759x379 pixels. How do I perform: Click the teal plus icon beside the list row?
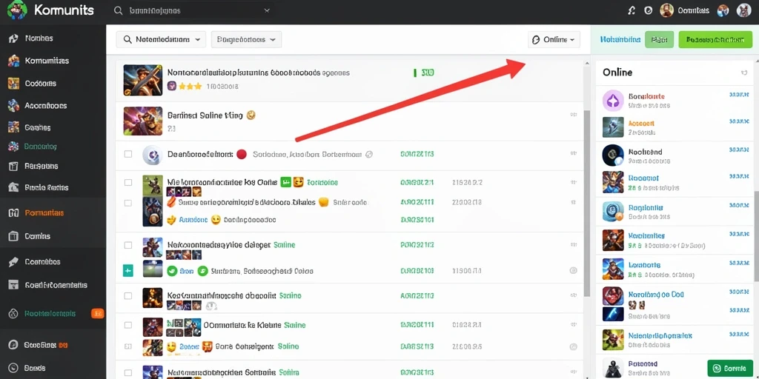click(127, 271)
